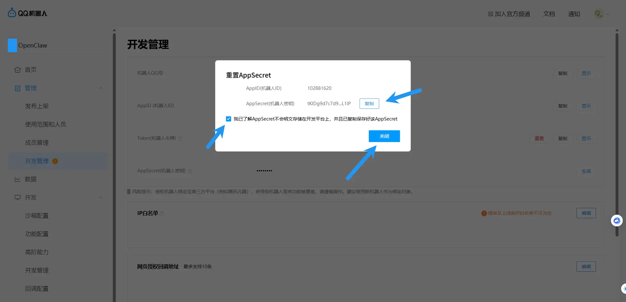Select 发布上架 in the sidebar
Screen dimensions: 626x302
click(37, 106)
